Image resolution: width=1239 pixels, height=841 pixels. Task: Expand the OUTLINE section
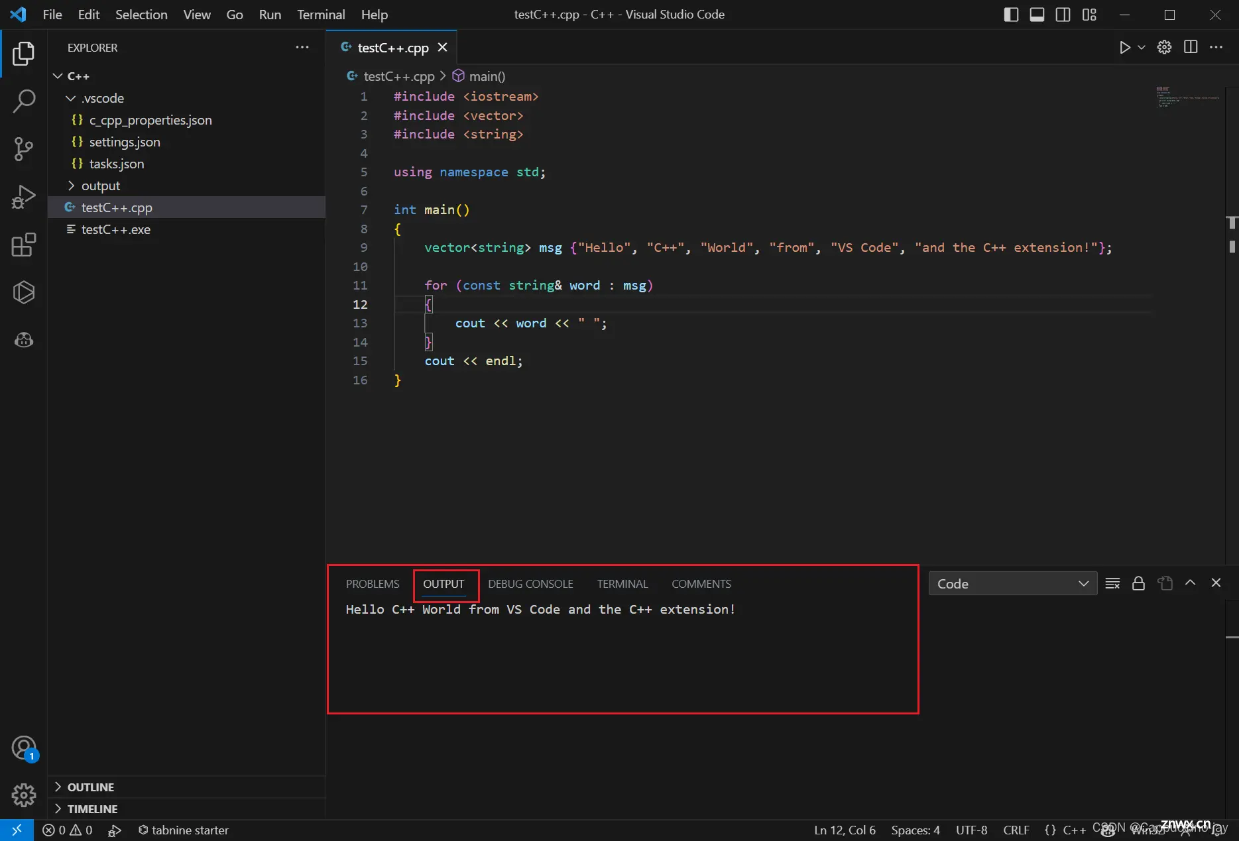point(186,787)
